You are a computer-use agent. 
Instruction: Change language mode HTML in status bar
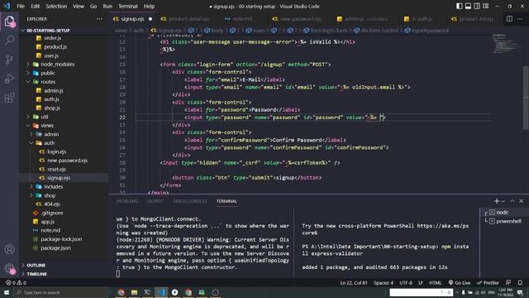[x=436, y=283]
